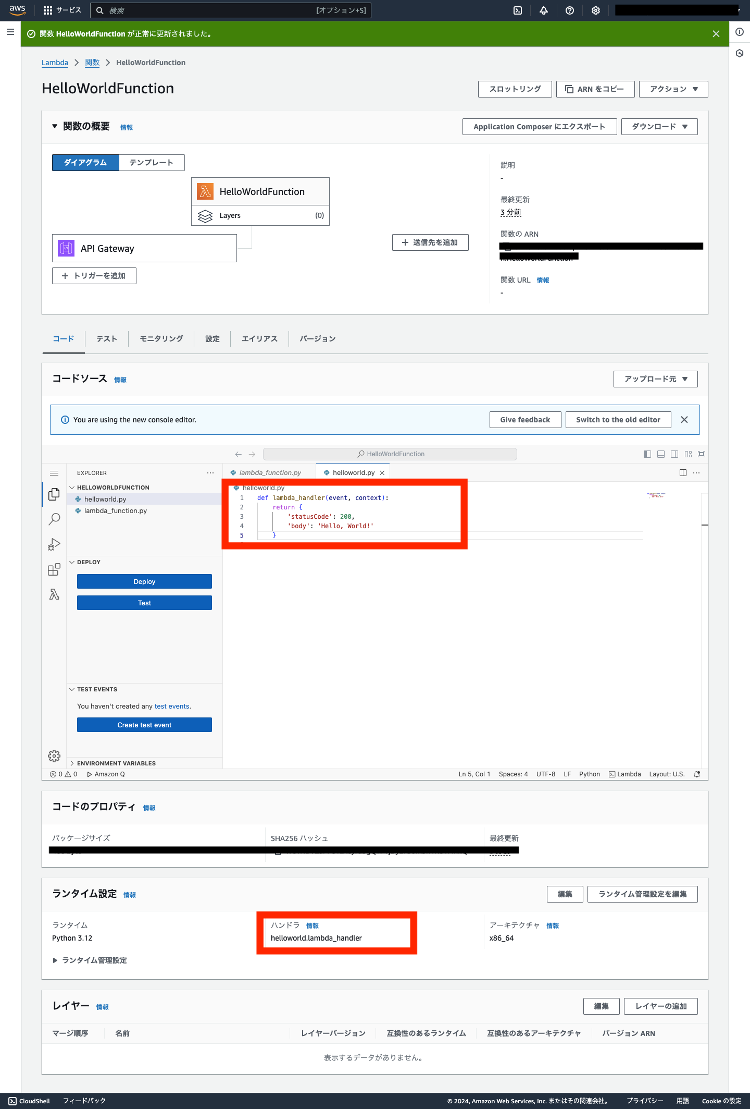Viewport: 750px width, 1109px height.
Task: Click the Lambda icon on HelloWorldFunction node
Action: click(x=205, y=191)
